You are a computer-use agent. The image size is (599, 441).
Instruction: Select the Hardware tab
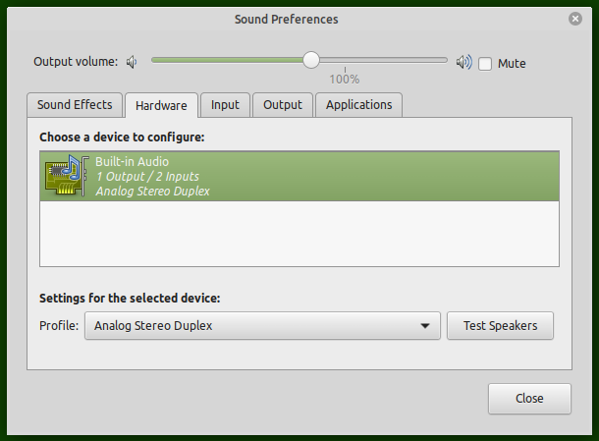click(161, 105)
